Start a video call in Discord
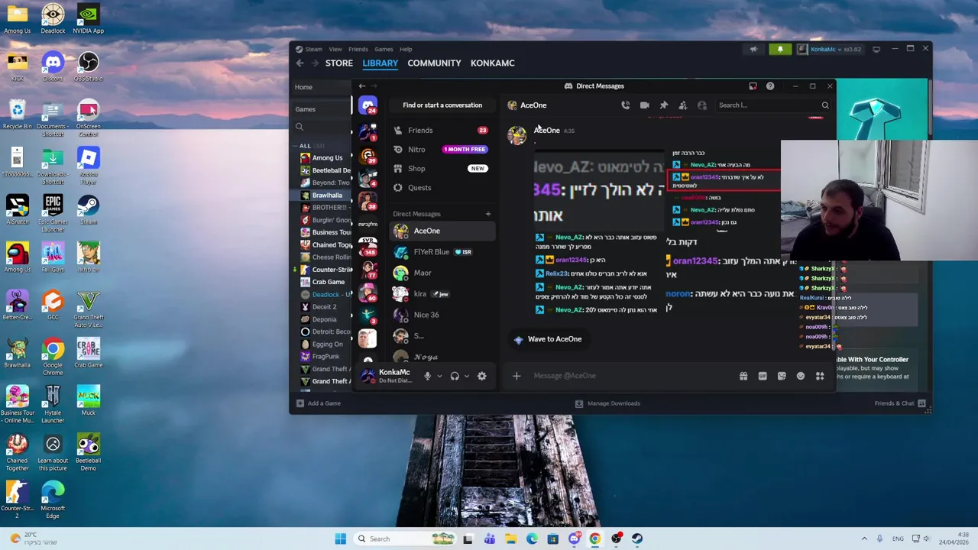Image resolution: width=978 pixels, height=550 pixels. [x=645, y=105]
